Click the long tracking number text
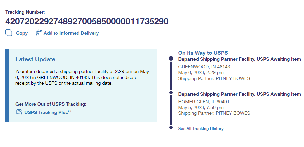This screenshot has height=147, width=304. (87, 21)
